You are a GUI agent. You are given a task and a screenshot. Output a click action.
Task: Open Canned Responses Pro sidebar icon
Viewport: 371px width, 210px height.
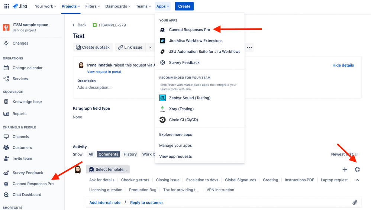click(6, 184)
